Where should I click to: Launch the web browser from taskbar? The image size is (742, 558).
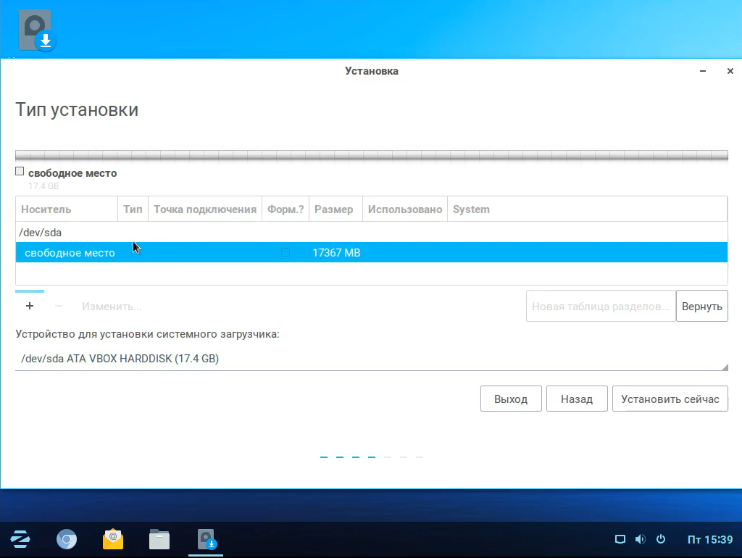[67, 539]
